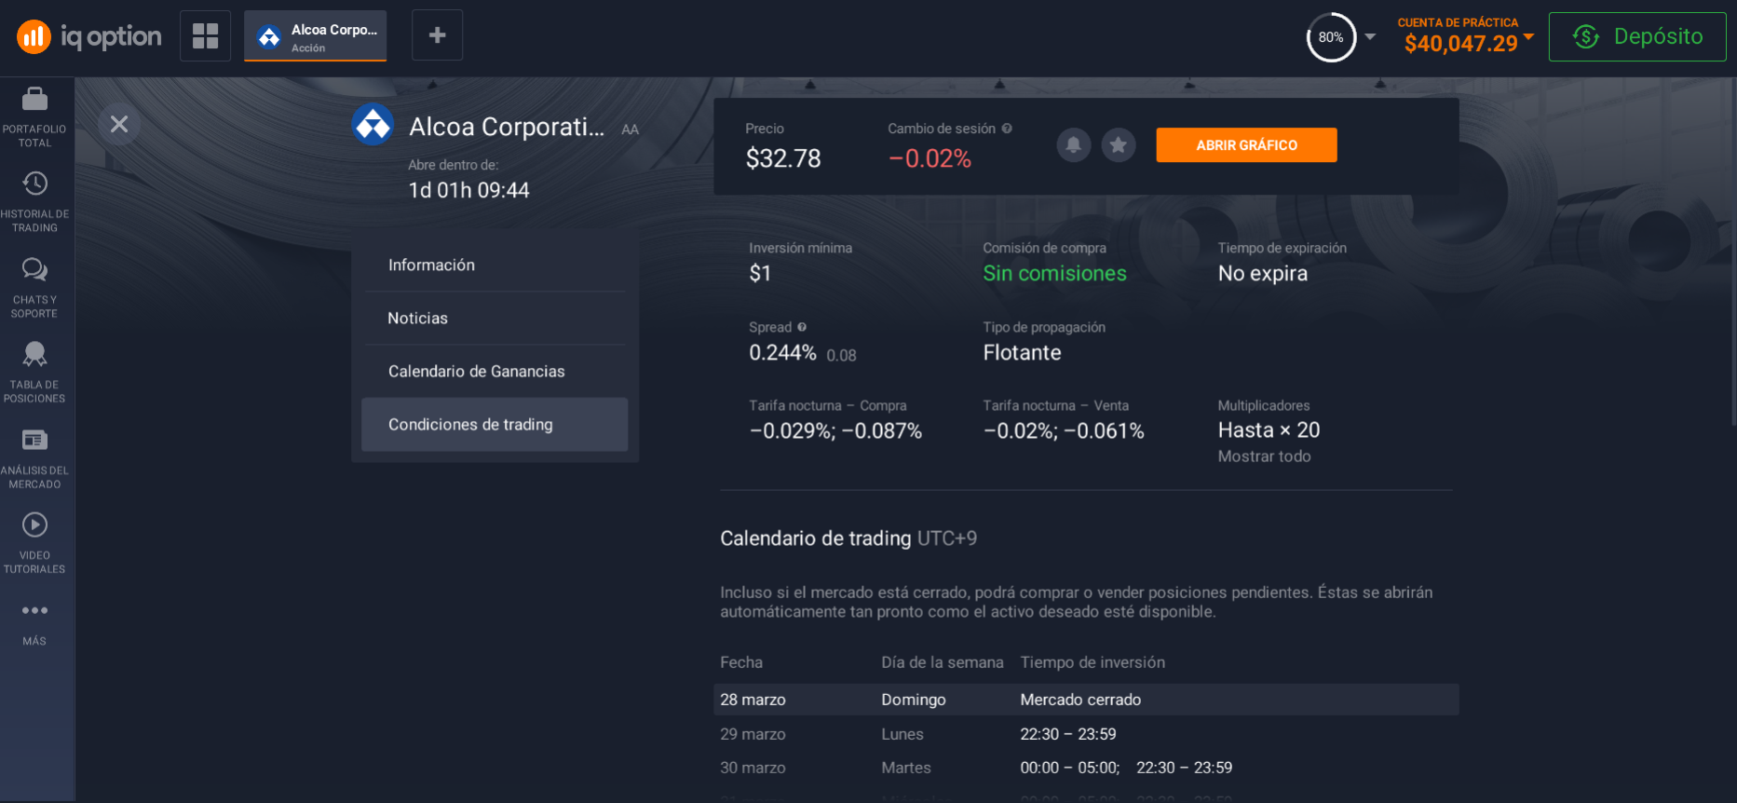Select Condiciones de trading menu item

495,425
